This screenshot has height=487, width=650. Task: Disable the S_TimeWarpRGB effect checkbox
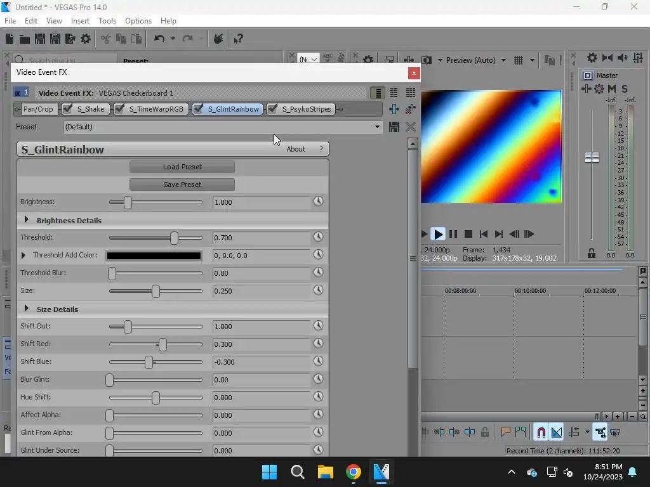(119, 109)
